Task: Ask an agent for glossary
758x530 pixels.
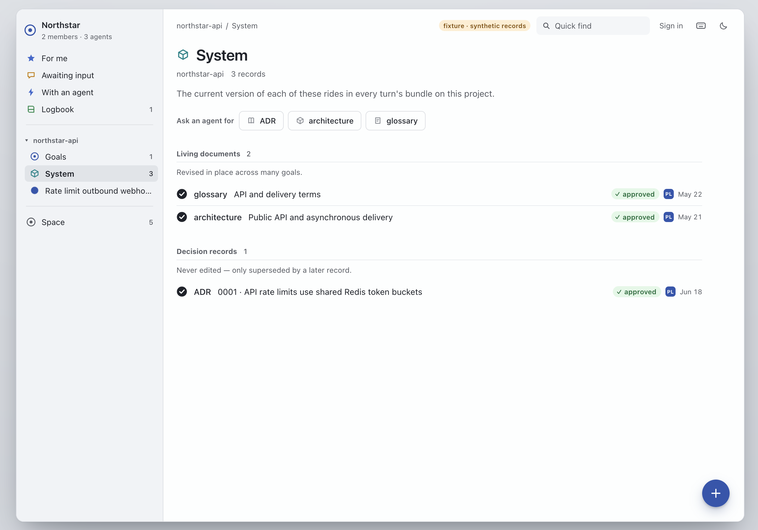Action: 395,121
